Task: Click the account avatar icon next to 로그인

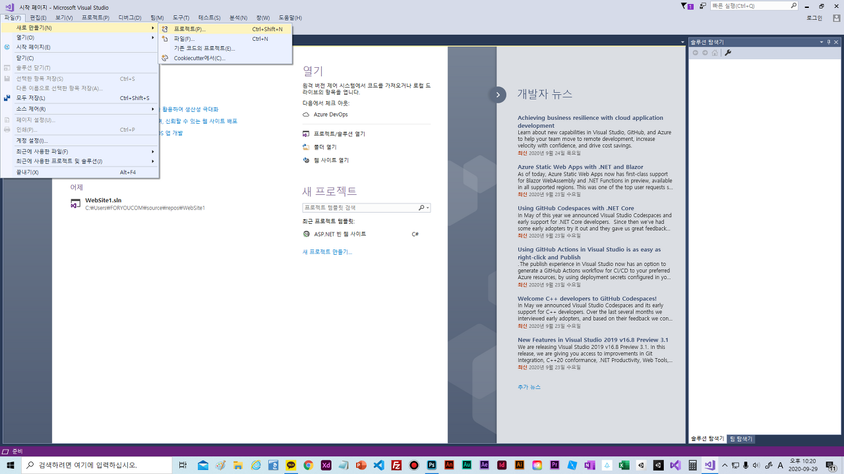Action: 836,18
